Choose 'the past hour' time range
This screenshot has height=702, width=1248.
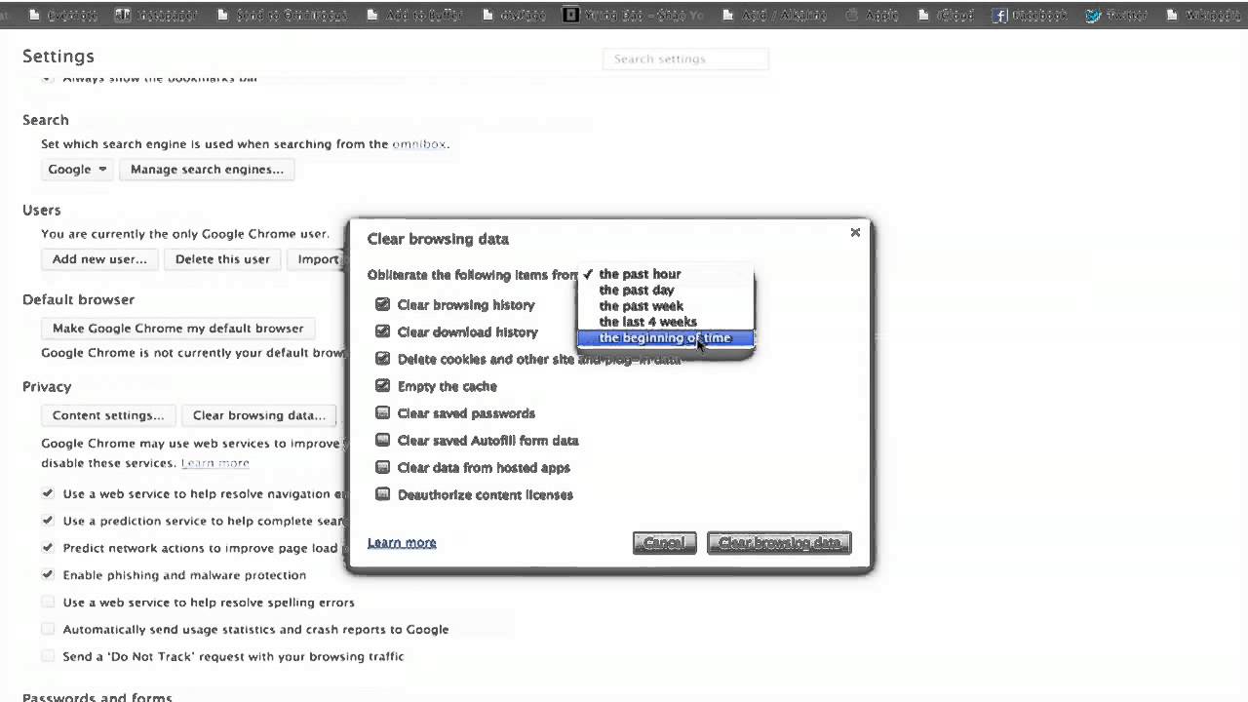(666, 274)
